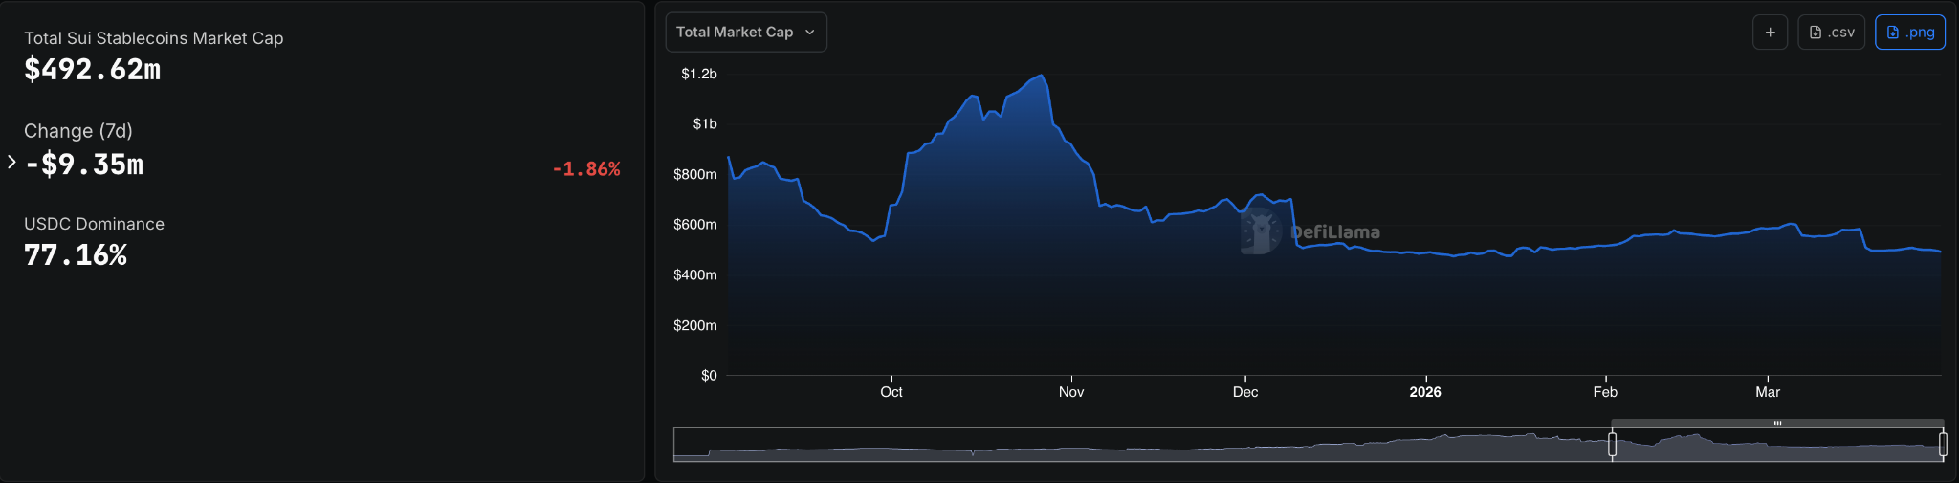The image size is (1959, 483).
Task: Click the Oct label on x-axis
Action: (x=891, y=392)
